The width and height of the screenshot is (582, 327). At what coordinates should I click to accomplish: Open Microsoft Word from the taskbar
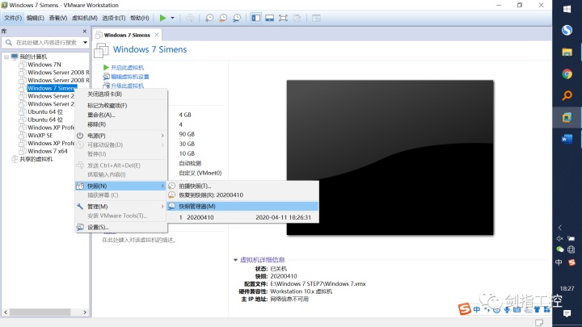coord(567,139)
